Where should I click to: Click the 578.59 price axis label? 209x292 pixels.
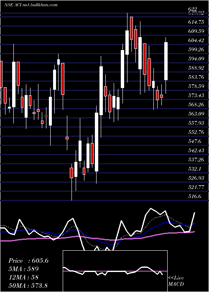[196, 86]
